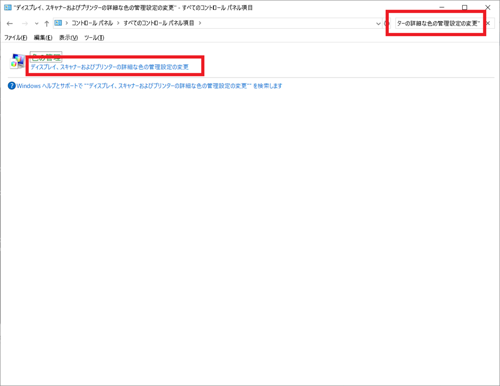
Task: Open the recent pages dropdown chevron
Action: pyautogui.click(x=36, y=23)
